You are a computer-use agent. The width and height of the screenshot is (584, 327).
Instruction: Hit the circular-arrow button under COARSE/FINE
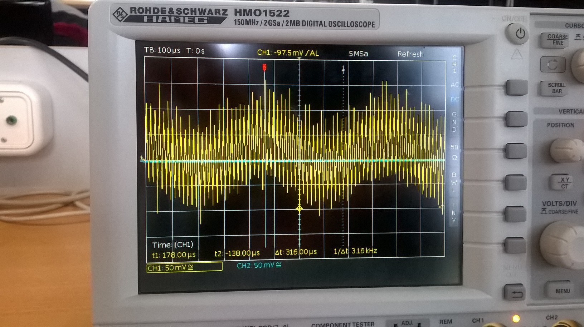click(x=553, y=65)
